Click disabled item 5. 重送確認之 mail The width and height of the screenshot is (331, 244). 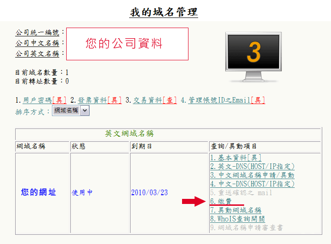pos(241,192)
